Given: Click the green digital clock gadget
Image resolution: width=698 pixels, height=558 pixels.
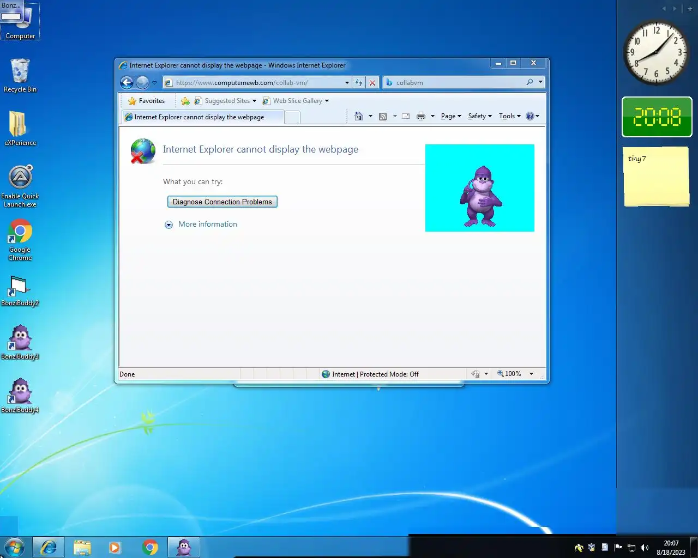Looking at the screenshot, I should point(657,117).
